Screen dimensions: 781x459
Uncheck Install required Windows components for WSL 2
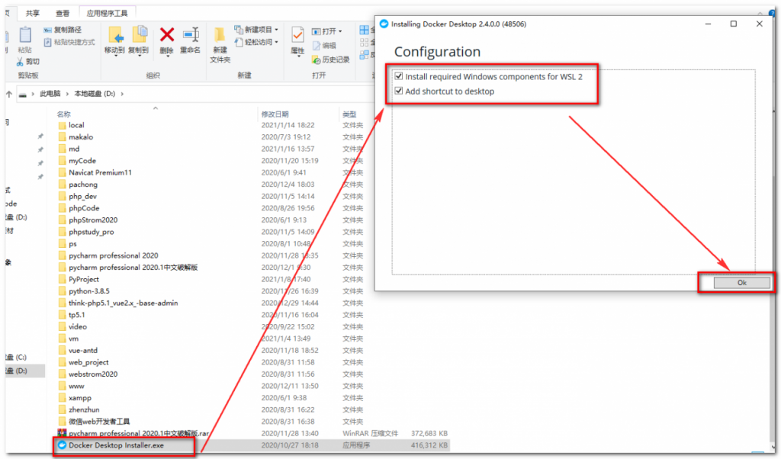pyautogui.click(x=398, y=77)
